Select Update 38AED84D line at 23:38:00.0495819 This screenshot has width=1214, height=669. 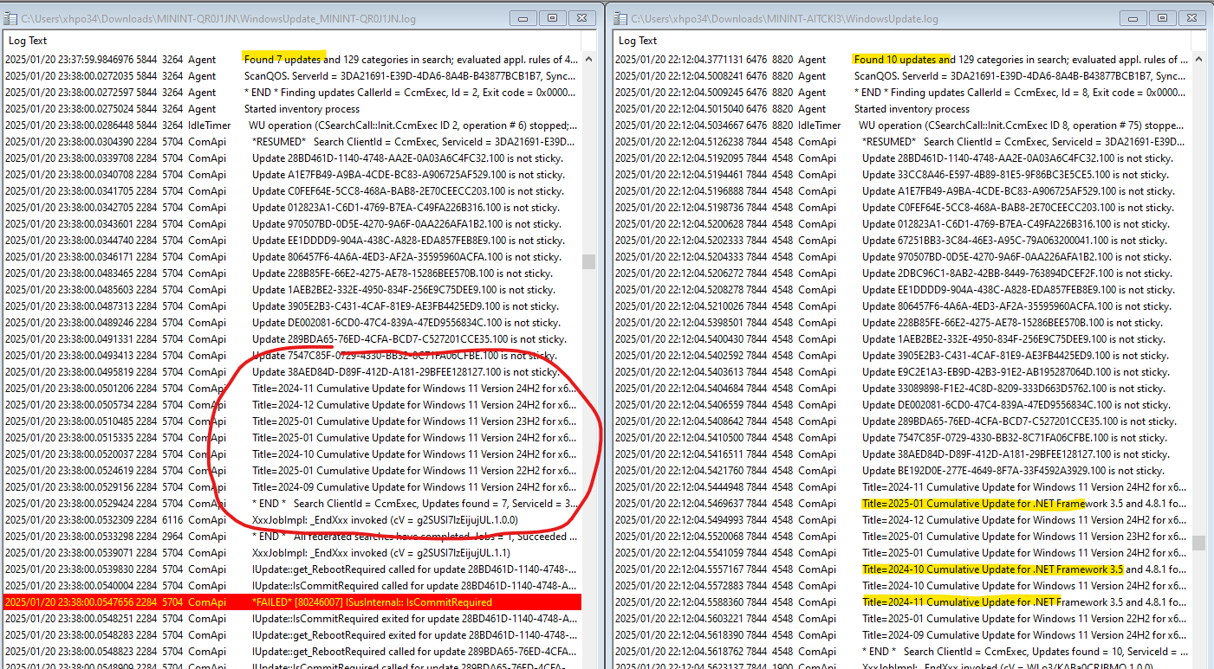292,372
